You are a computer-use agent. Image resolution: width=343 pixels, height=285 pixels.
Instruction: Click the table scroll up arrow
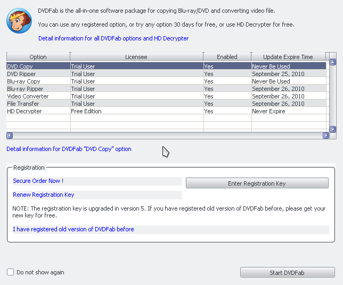[x=333, y=62]
